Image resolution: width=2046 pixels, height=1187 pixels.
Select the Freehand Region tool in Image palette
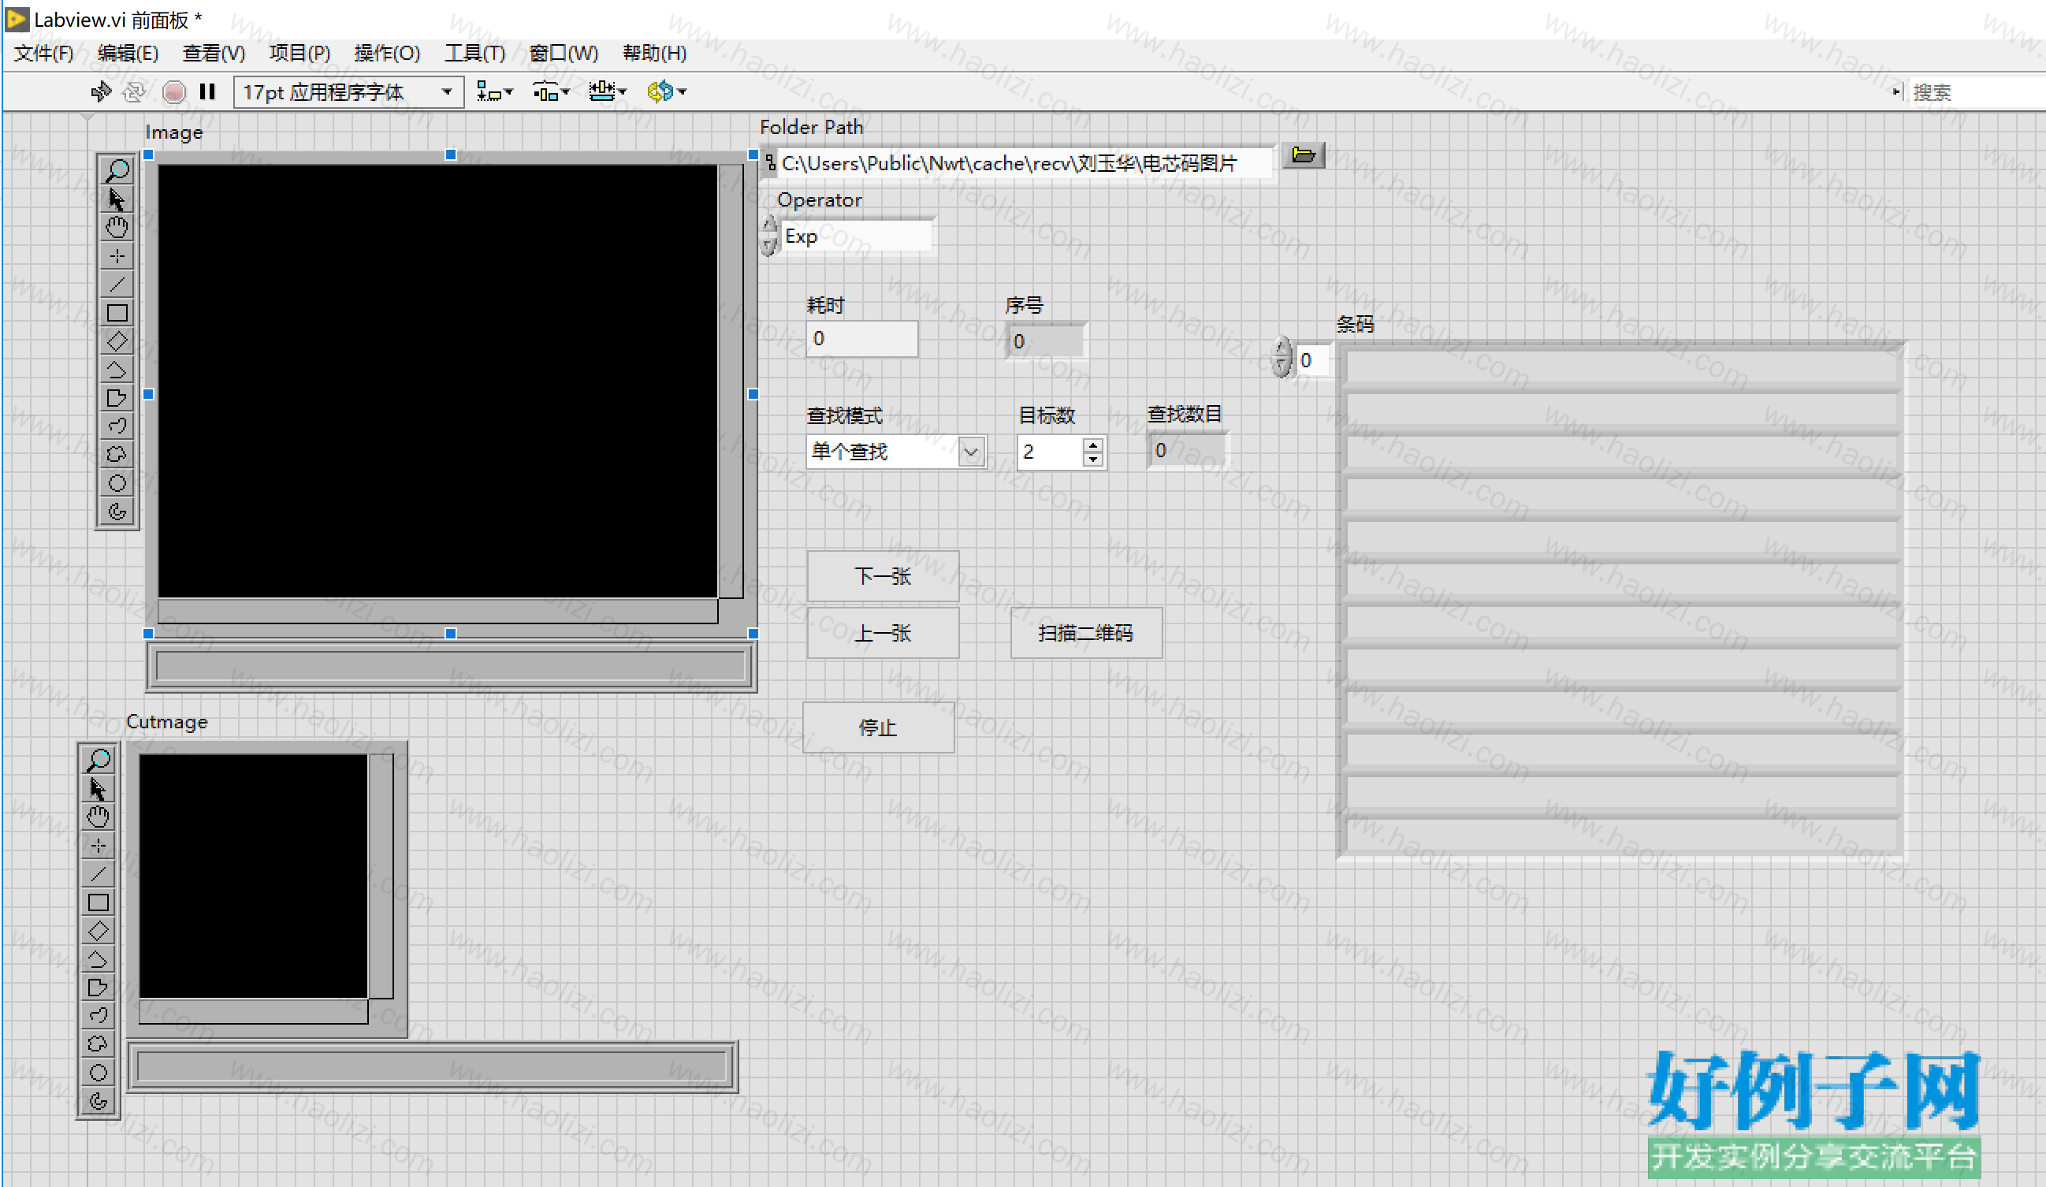coord(117,455)
